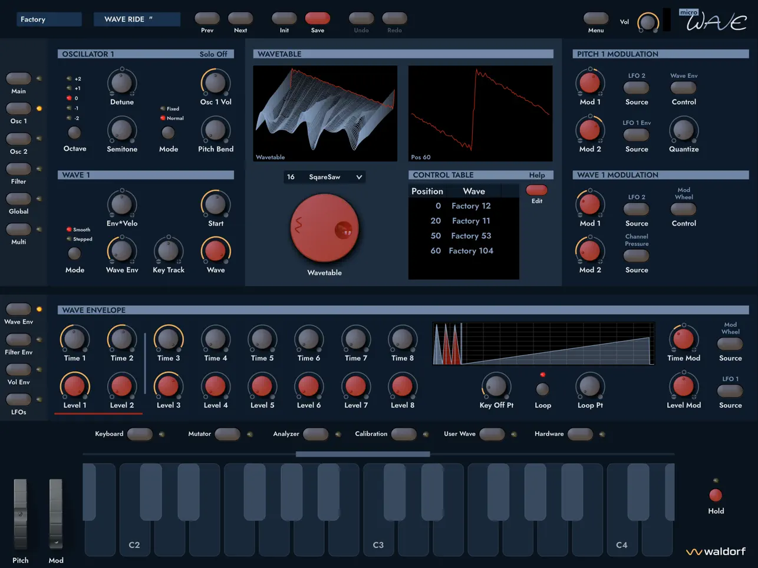This screenshot has height=568, width=758.
Task: Click the keyboard range scrollbar
Action: (x=362, y=454)
